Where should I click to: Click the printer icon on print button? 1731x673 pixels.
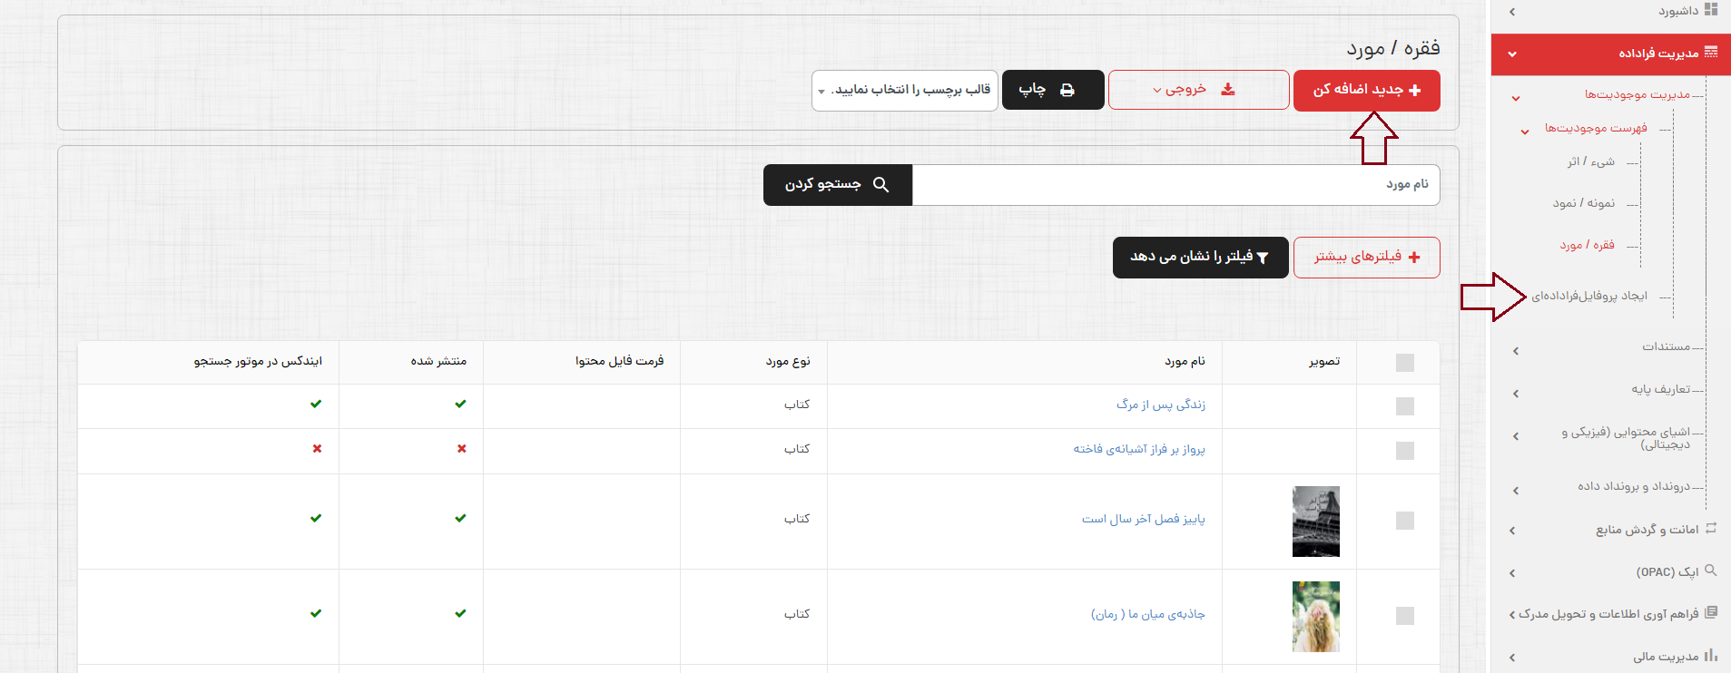coord(1067,90)
